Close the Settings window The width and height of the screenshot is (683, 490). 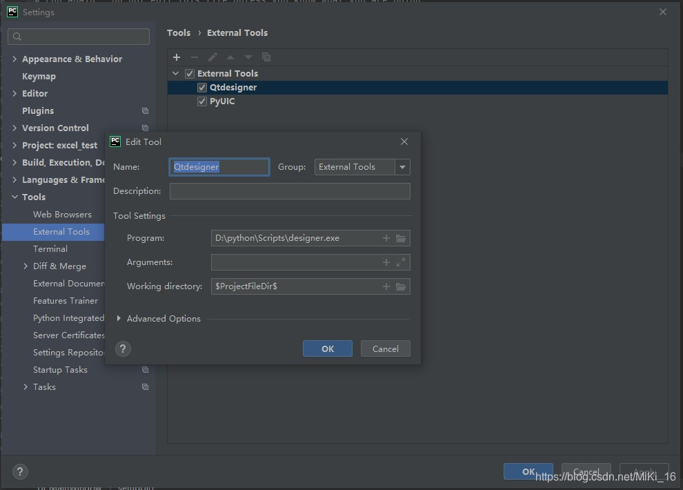(x=662, y=12)
